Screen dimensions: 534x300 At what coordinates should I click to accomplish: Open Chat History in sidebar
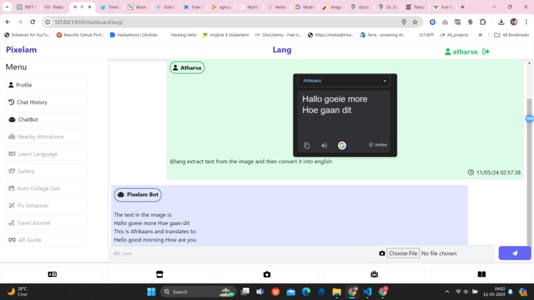click(46, 102)
